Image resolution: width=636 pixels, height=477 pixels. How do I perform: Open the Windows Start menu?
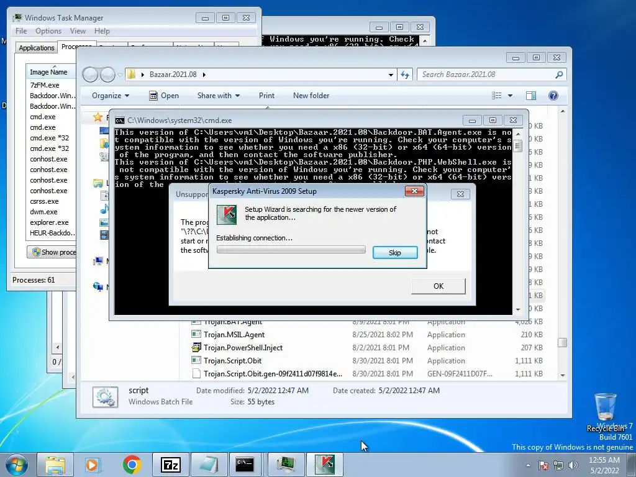(x=16, y=465)
